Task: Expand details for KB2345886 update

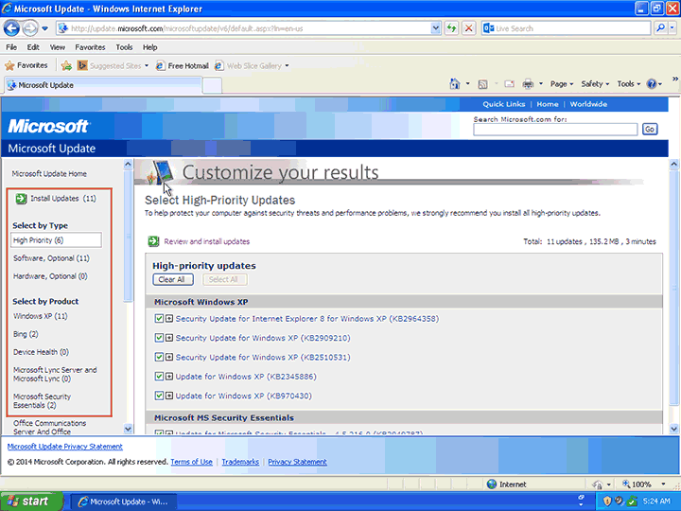Action: [x=169, y=377]
